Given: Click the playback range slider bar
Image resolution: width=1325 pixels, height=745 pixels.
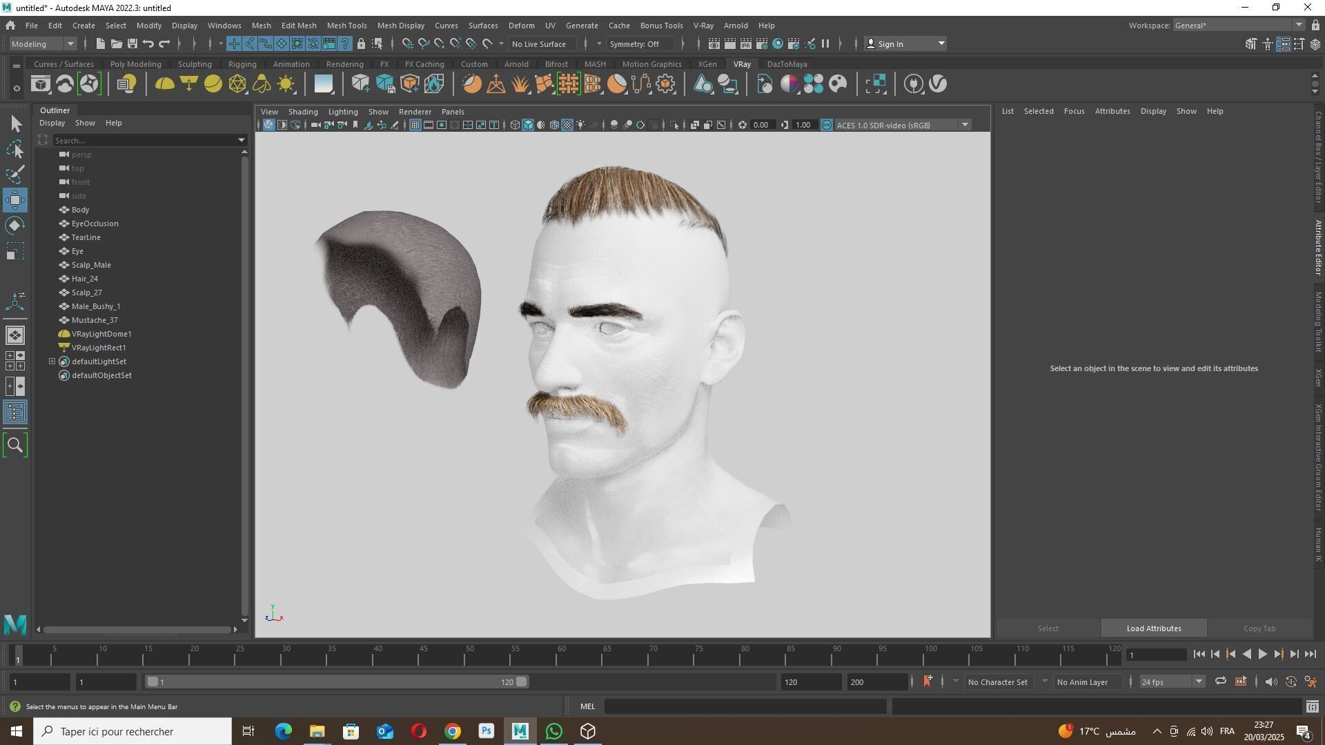Looking at the screenshot, I should click(337, 682).
